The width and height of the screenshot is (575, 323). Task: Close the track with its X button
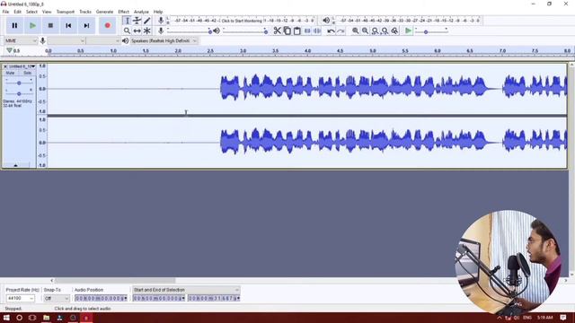pyautogui.click(x=5, y=66)
